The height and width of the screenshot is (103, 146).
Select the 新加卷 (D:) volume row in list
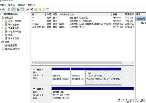(x=83, y=27)
